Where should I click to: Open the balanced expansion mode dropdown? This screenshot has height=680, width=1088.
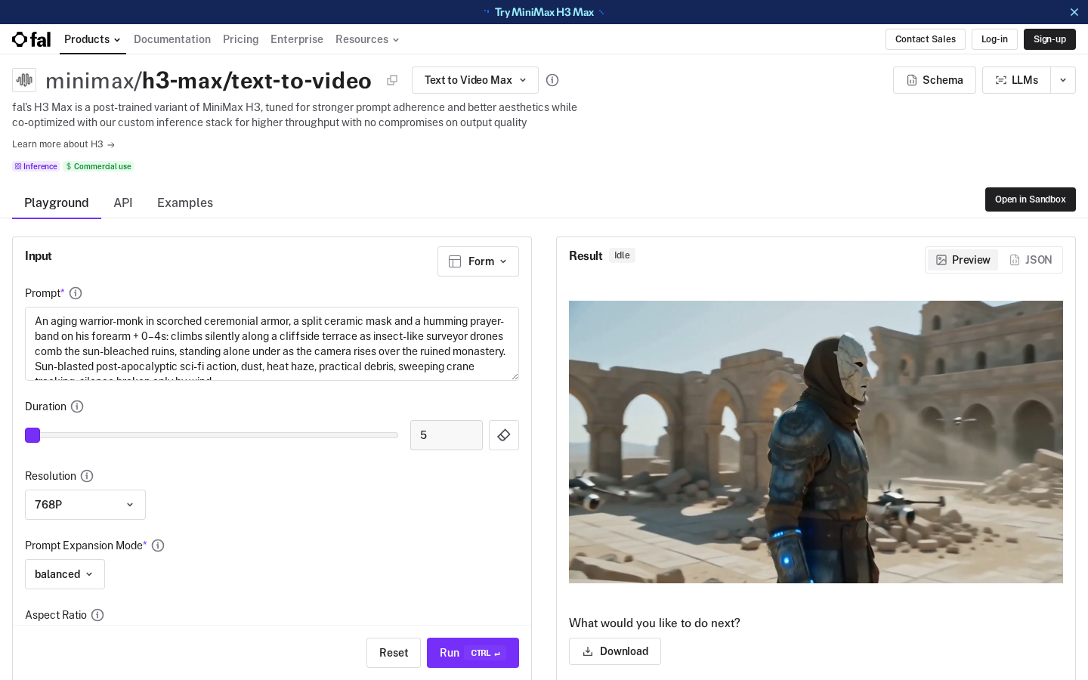click(x=65, y=574)
